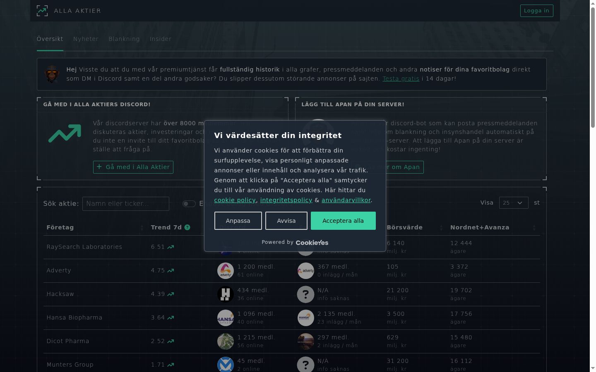Click Hacksaw market value 21 200
This screenshot has height=372, width=596.
(398, 291)
